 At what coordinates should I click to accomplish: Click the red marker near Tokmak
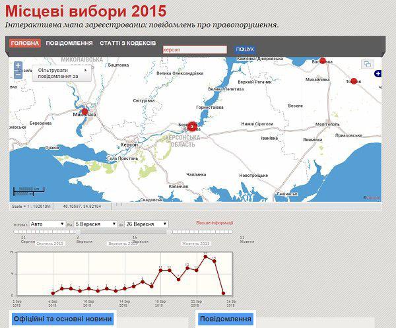(354, 81)
